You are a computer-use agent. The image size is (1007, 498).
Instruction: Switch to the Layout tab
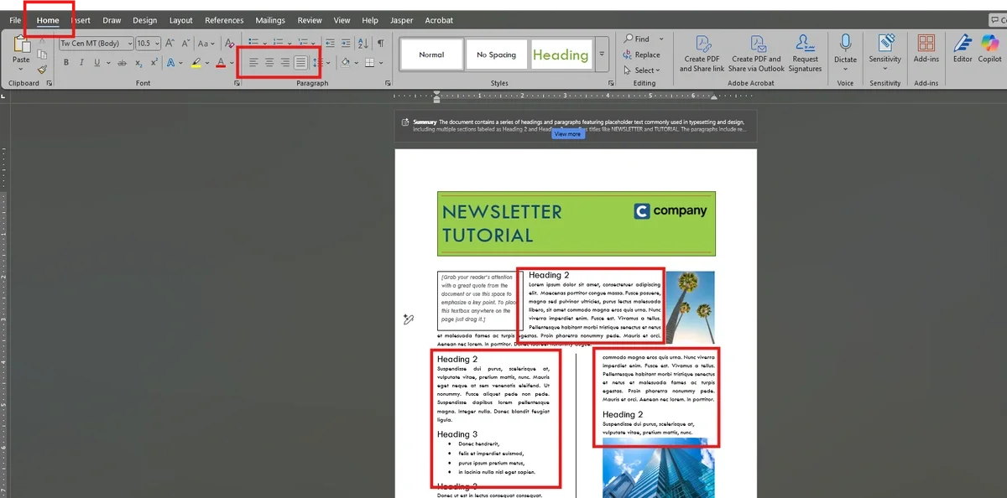pyautogui.click(x=180, y=20)
